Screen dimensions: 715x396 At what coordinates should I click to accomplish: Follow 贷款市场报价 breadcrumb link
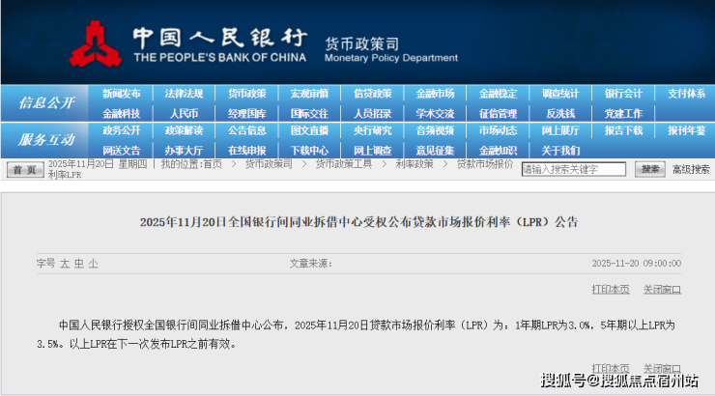(x=485, y=164)
